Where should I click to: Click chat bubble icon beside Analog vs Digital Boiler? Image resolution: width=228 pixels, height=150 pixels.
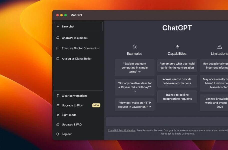coord(58,58)
